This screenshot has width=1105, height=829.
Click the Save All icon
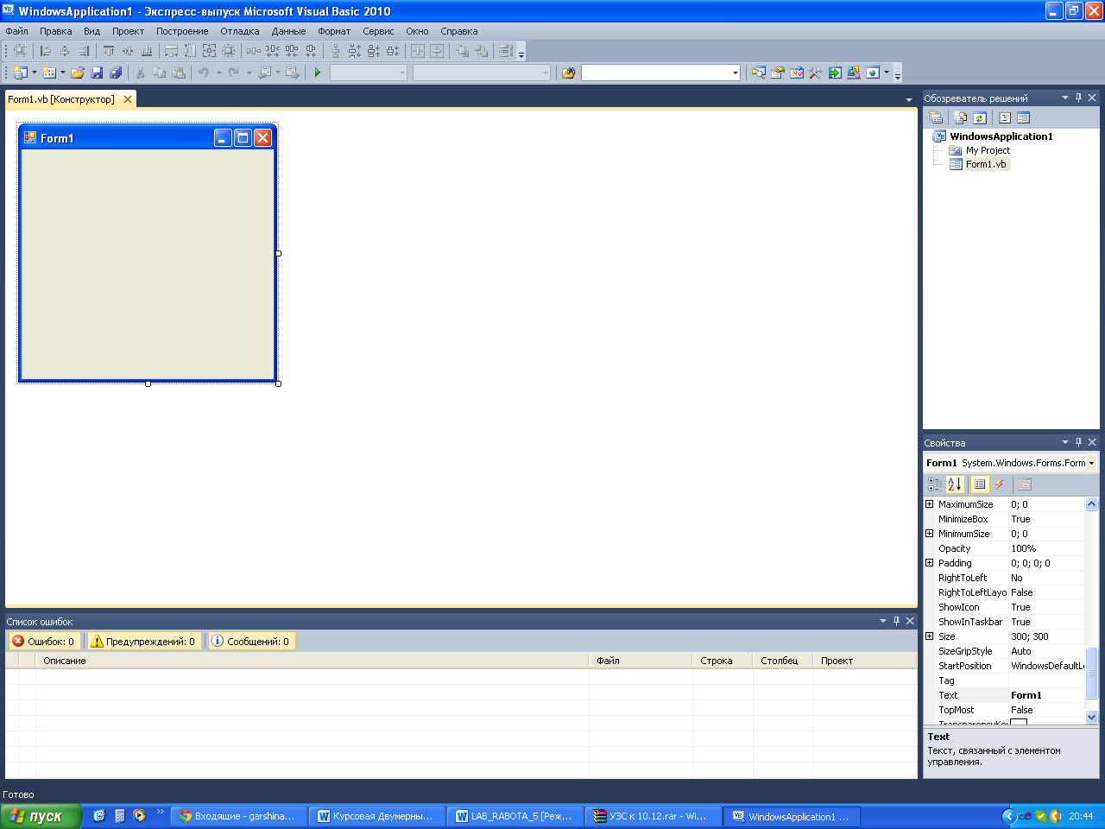point(116,73)
